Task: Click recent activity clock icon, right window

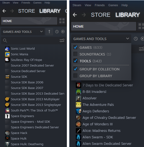Action: (136, 39)
